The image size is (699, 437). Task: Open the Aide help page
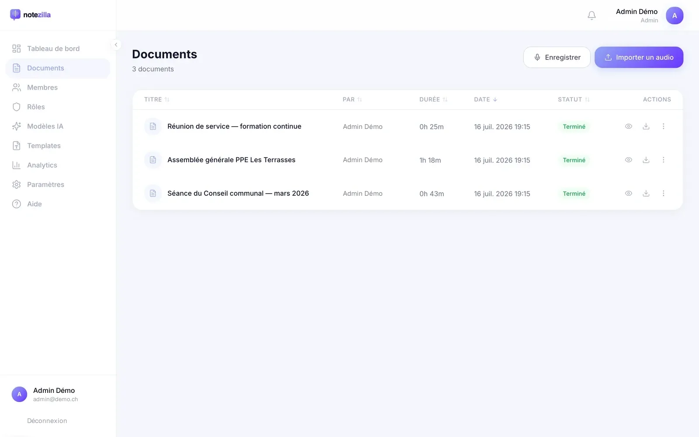[58, 204]
